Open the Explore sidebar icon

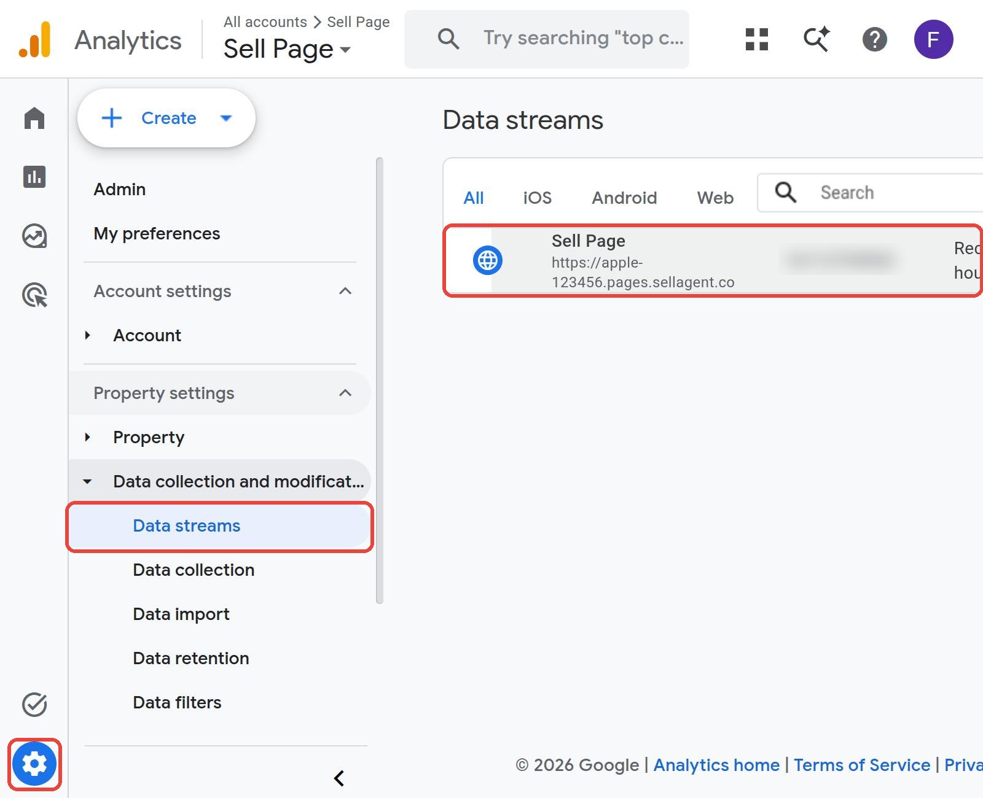pos(34,236)
